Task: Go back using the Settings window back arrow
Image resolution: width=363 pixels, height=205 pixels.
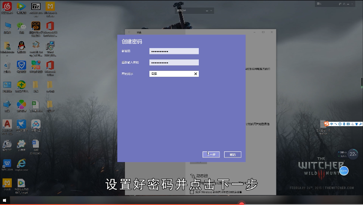Action: 129,32
